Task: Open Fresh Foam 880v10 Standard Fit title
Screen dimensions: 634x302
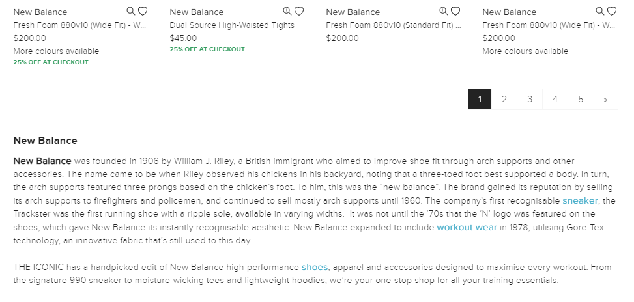Action: [x=394, y=25]
